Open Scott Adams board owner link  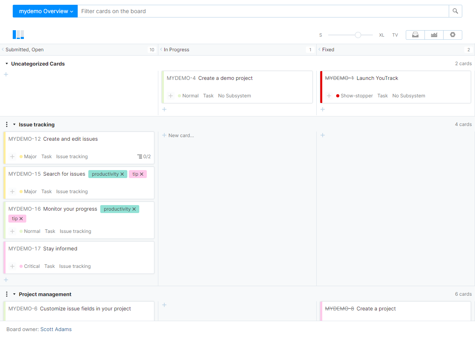tap(56, 329)
